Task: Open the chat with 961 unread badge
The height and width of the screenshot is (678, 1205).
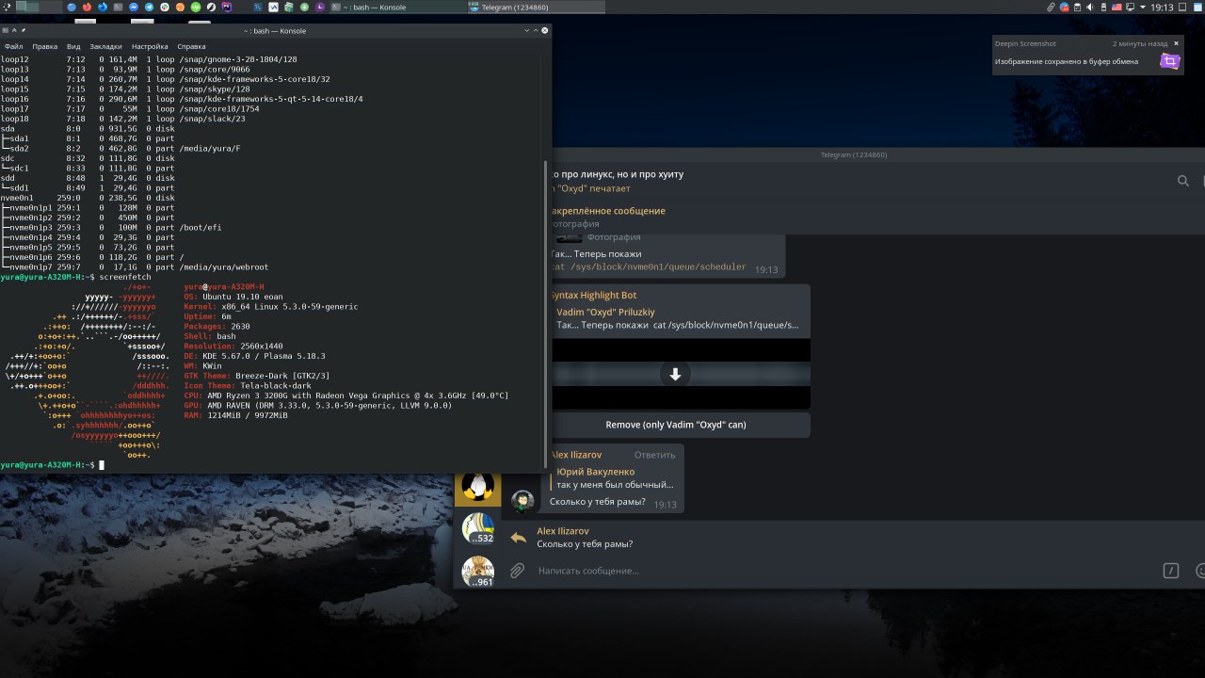Action: [478, 571]
